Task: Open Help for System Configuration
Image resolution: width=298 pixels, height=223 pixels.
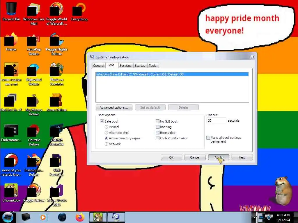Action: 242,157
